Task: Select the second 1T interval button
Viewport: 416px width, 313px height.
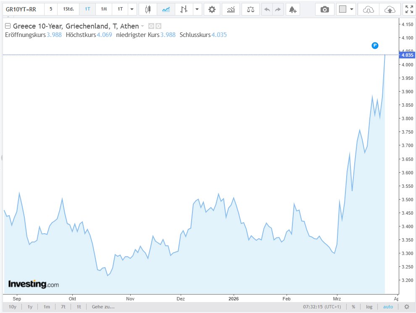Action: point(120,9)
